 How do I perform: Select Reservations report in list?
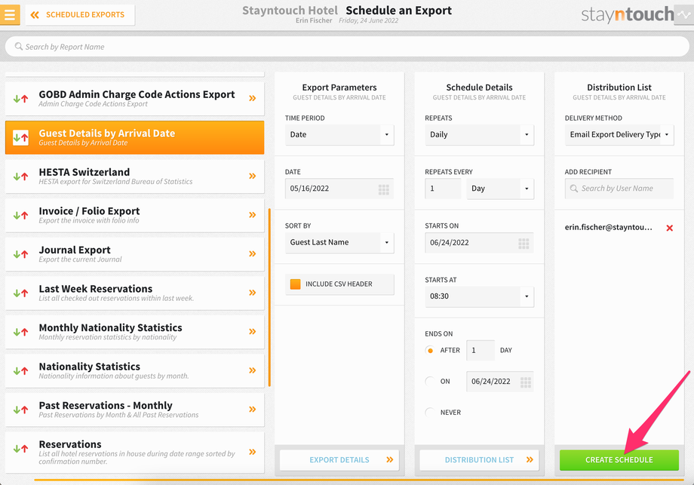134,453
